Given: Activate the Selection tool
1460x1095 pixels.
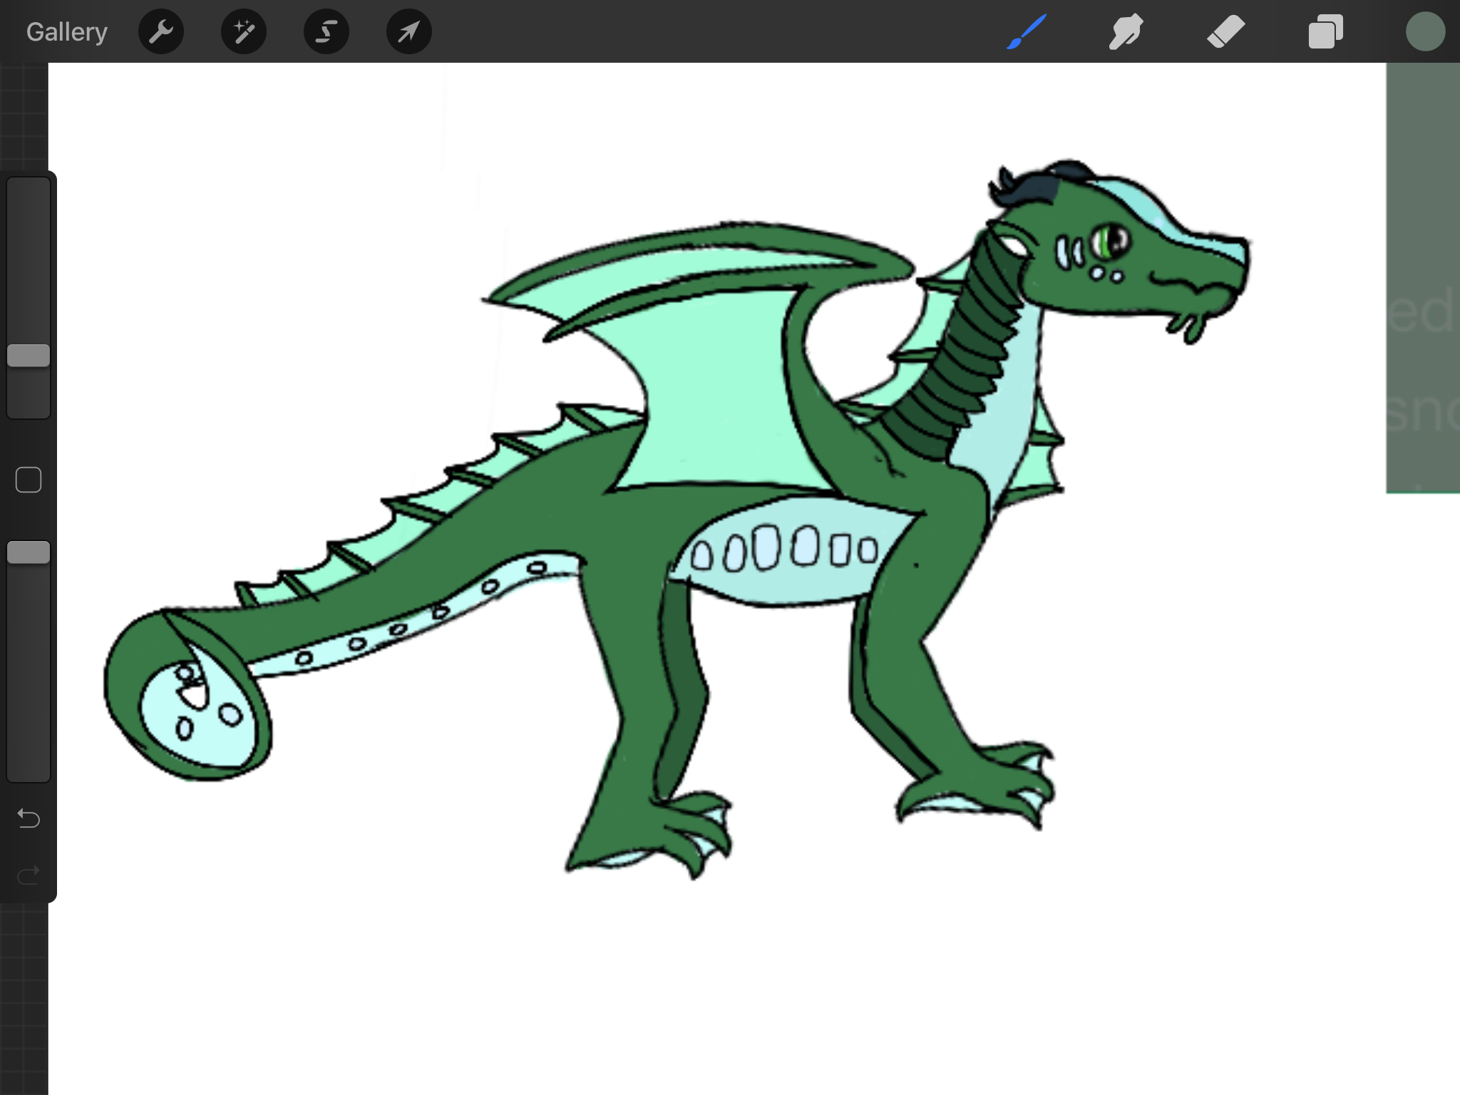Looking at the screenshot, I should tap(327, 32).
